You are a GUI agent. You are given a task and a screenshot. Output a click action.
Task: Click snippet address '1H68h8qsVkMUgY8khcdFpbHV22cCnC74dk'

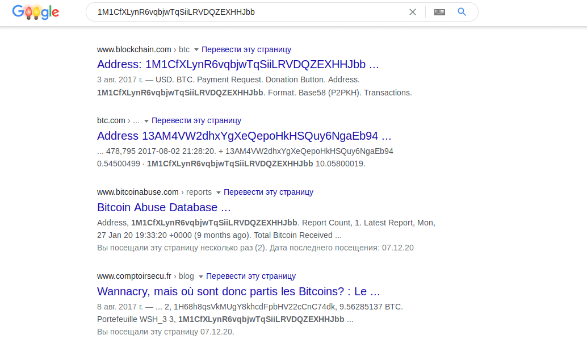[x=254, y=307]
